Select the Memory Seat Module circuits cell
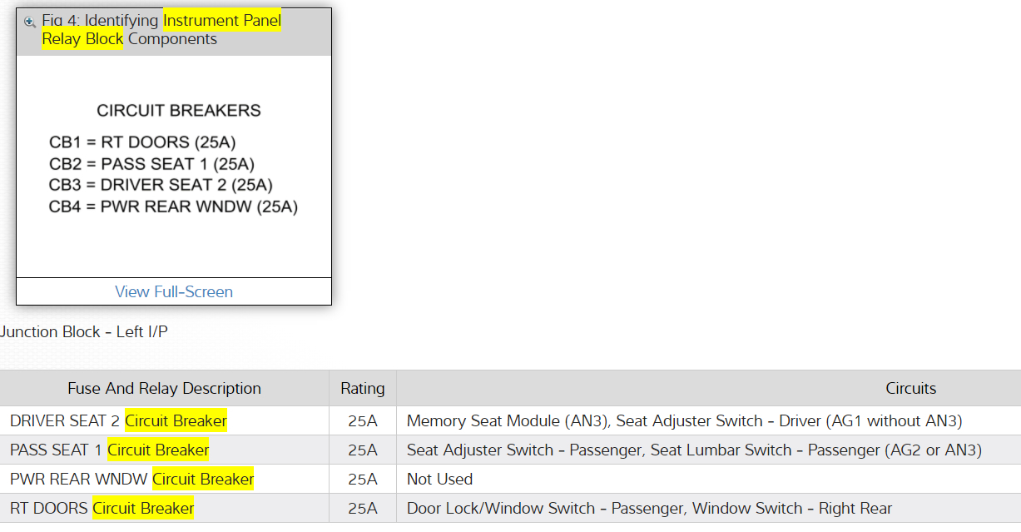This screenshot has height=532, width=1021. [684, 421]
